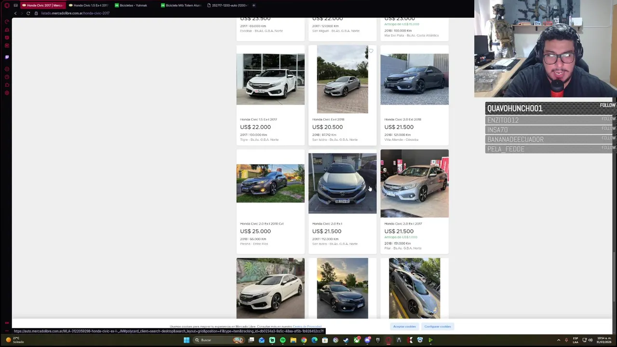The image size is (617, 347).
Task: Click Configurar cookies button
Action: (438, 327)
